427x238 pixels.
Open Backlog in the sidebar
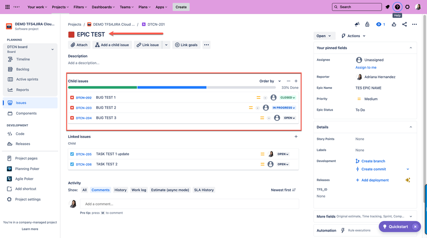tap(23, 69)
